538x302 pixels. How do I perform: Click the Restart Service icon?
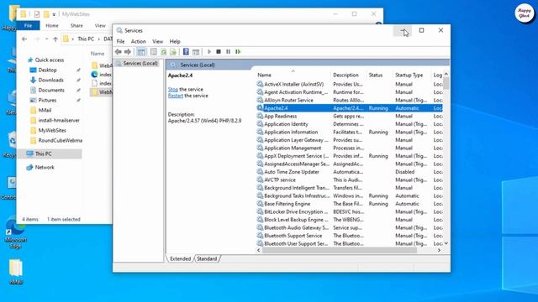click(x=238, y=52)
